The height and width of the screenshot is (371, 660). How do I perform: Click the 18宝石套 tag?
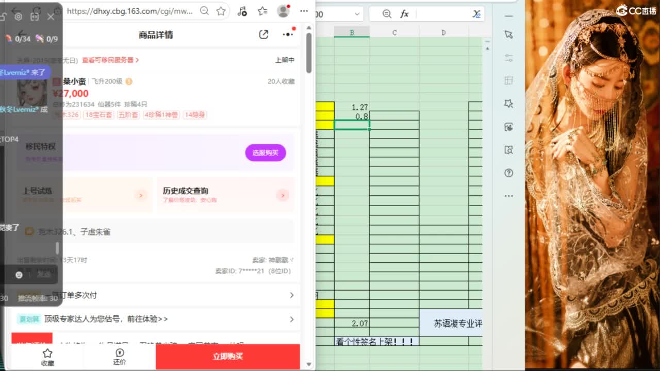pyautogui.click(x=98, y=115)
